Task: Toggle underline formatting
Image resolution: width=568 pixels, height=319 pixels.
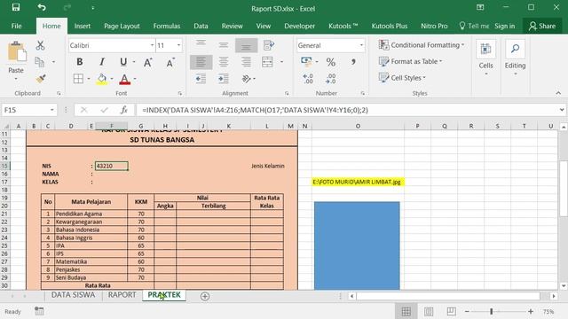Action: (123, 62)
